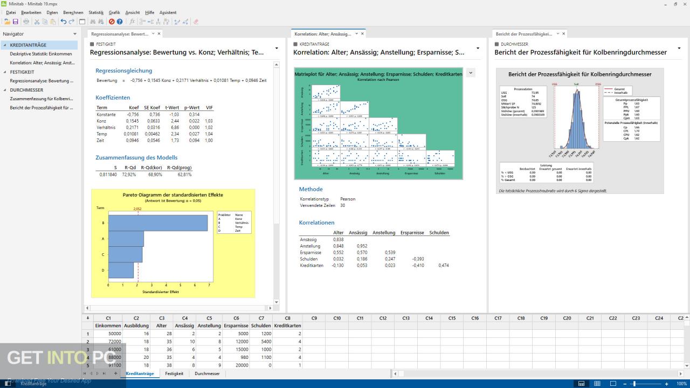The width and height of the screenshot is (690, 388).
Task: Expand the Matrixplot graph options chevron
Action: 470,72
